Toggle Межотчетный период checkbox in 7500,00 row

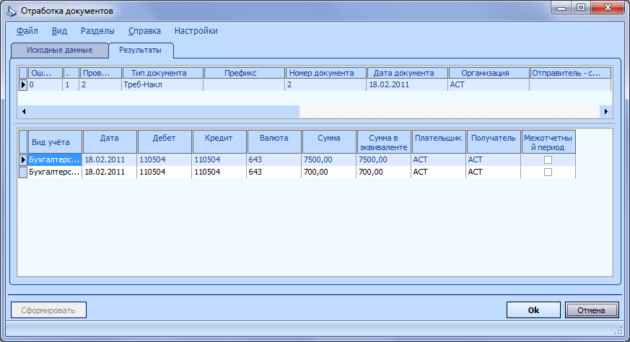pos(548,159)
